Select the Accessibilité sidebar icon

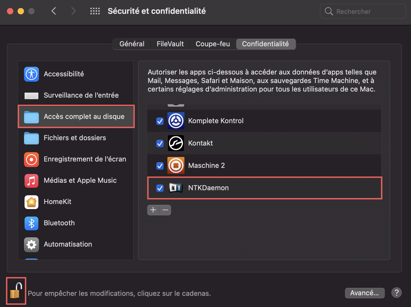click(31, 74)
